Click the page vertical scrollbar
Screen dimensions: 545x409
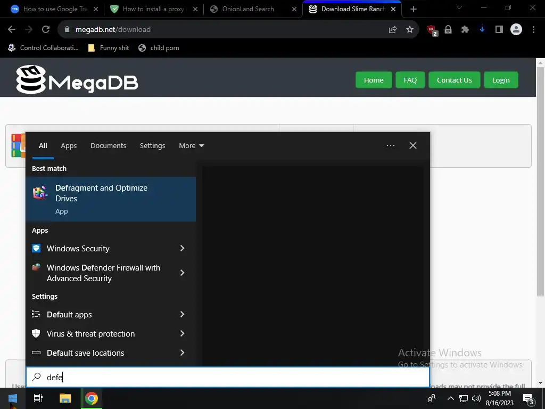click(x=540, y=182)
